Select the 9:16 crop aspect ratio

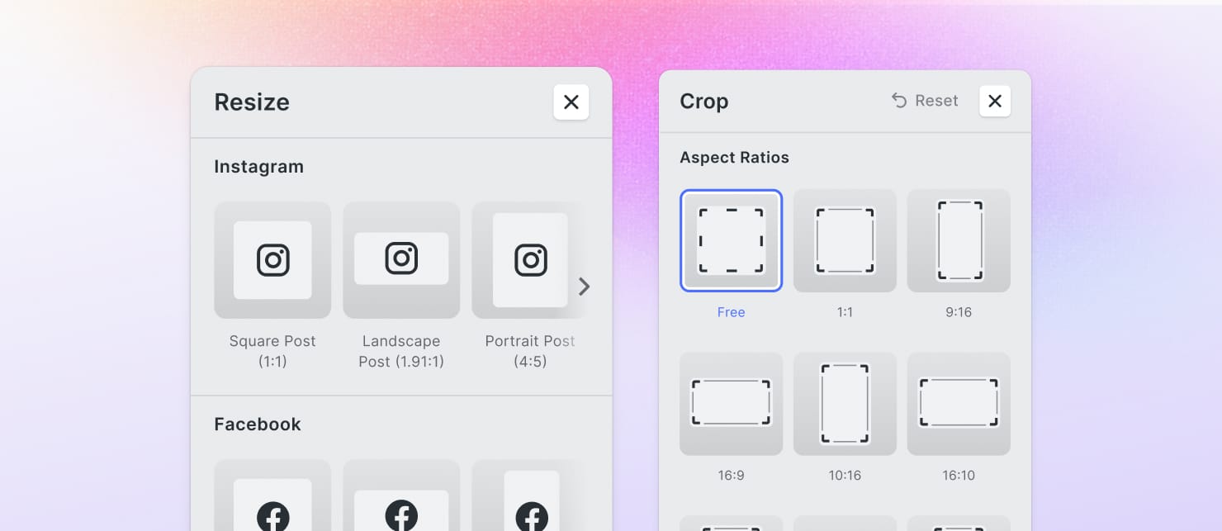tap(959, 240)
